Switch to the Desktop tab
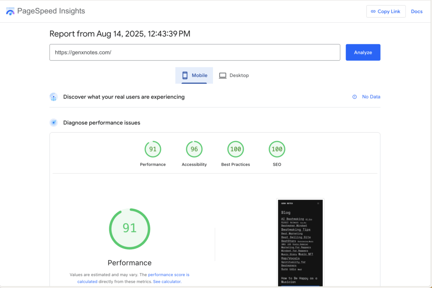The height and width of the screenshot is (288, 432). click(234, 75)
